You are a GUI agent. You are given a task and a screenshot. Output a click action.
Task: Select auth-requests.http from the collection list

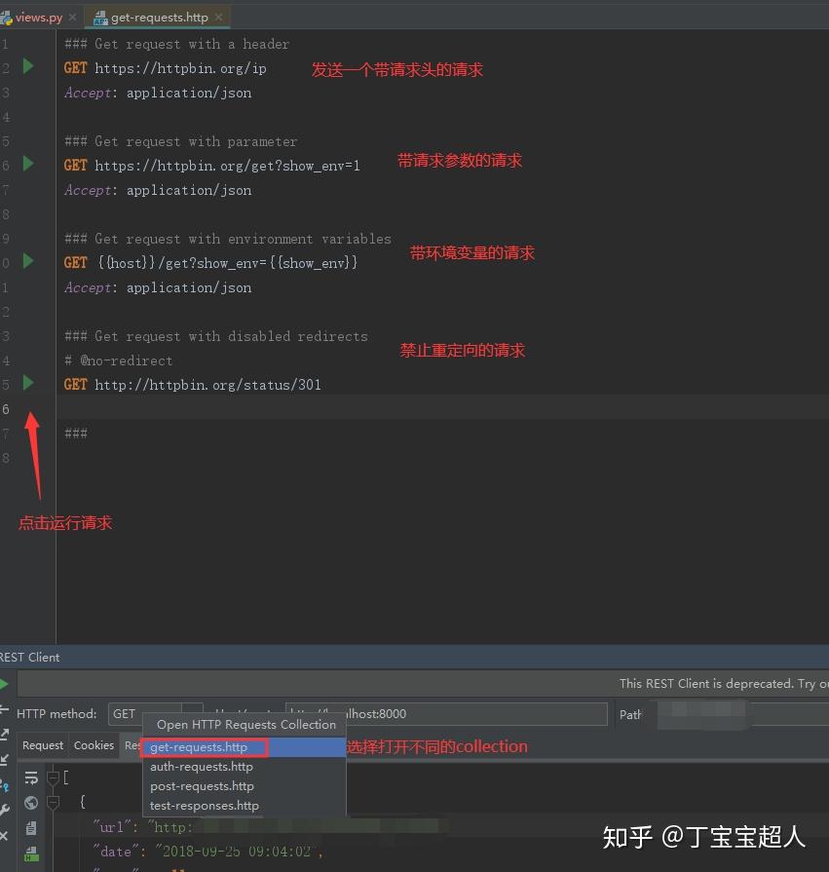pyautogui.click(x=201, y=767)
